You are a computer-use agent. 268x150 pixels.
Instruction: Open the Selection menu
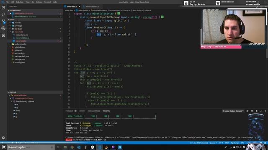point(20,2)
